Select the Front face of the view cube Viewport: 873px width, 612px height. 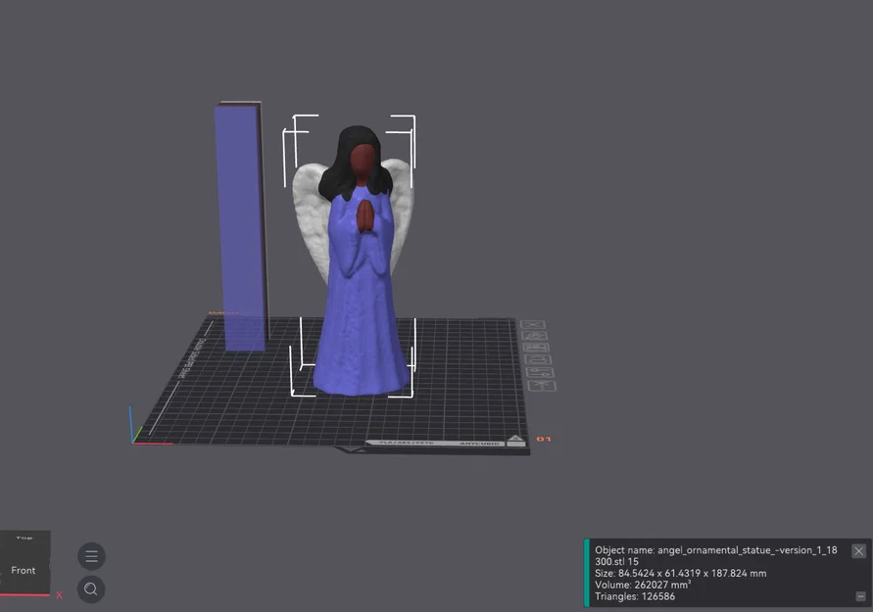point(23,570)
